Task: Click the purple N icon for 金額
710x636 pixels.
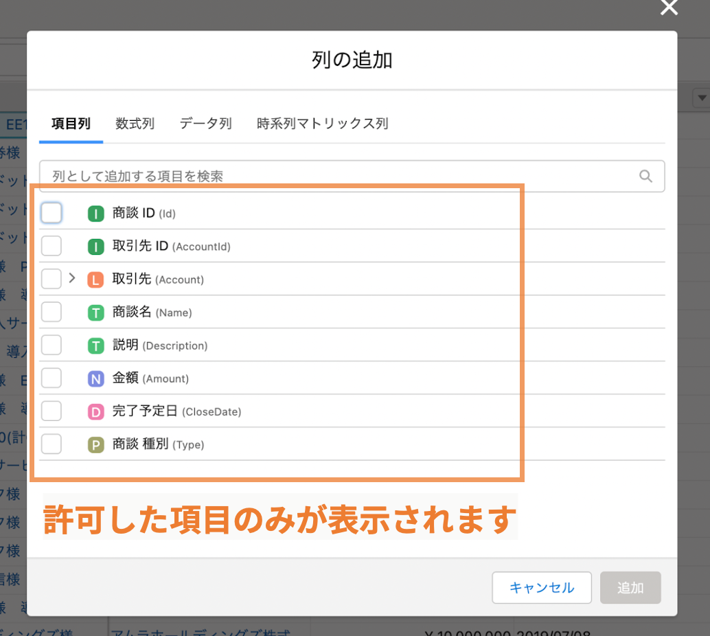Action: click(95, 378)
